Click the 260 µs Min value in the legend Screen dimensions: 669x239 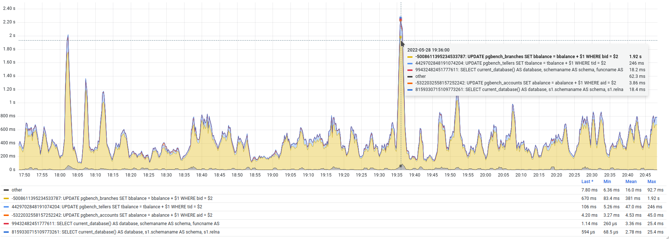tap(610, 224)
